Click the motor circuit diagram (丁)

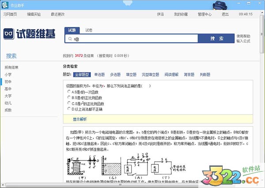[x=168, y=169]
